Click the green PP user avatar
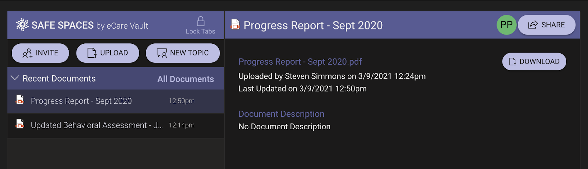 (x=506, y=25)
